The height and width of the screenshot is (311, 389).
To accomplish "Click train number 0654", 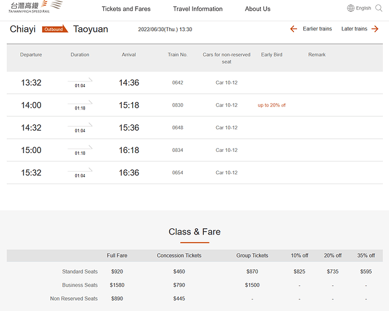I will 178,173.
